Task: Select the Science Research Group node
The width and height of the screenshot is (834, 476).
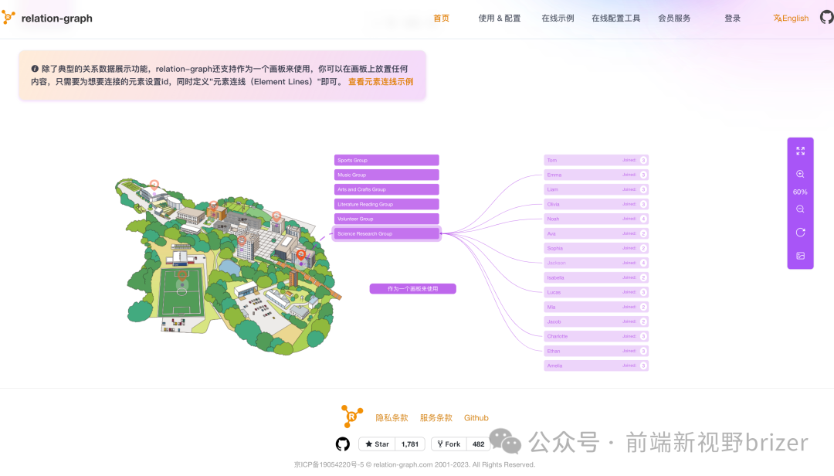Action: [386, 233]
